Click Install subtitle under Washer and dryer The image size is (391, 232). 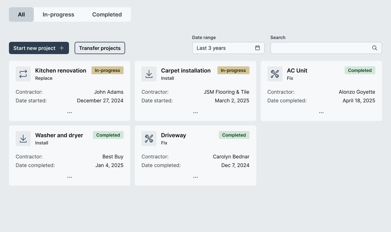42,143
